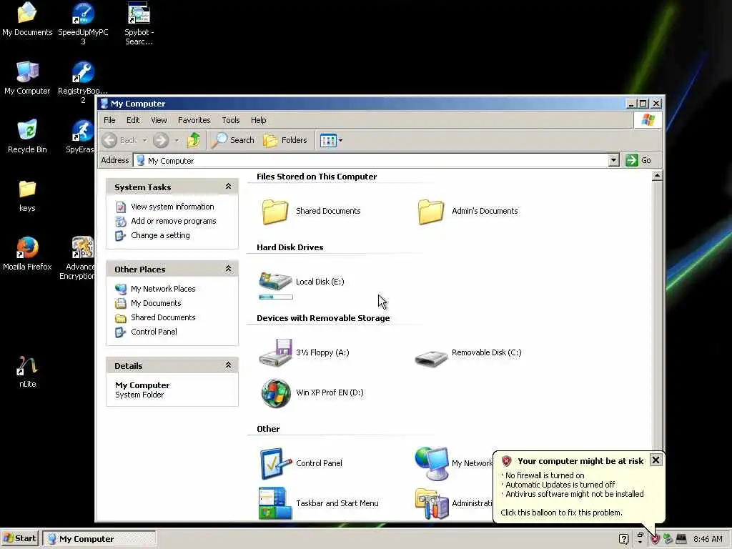Expand the Address bar dropdown arrow

pos(613,161)
